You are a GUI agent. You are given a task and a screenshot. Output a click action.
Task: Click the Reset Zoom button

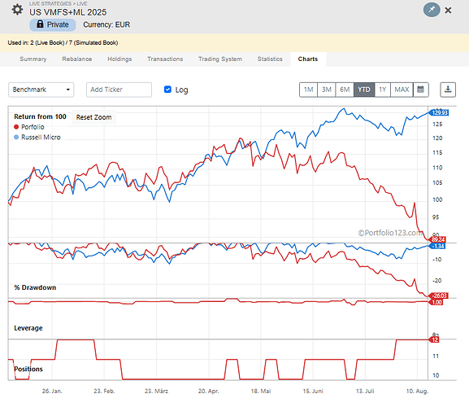[93, 117]
